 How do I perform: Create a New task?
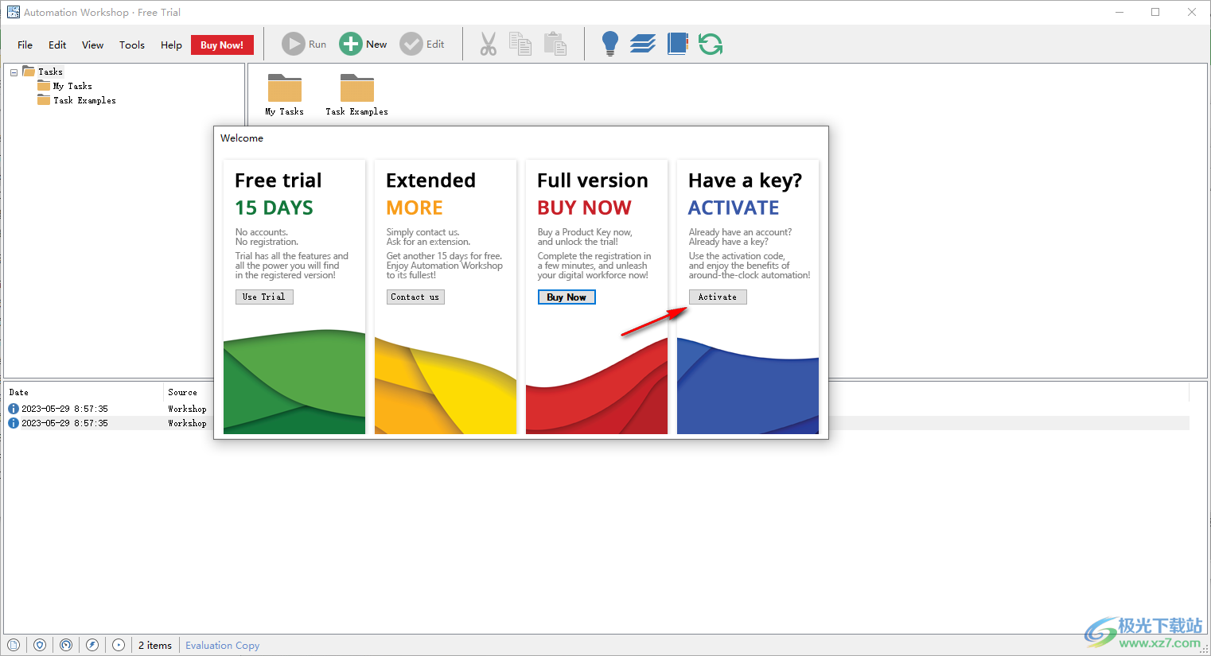click(x=363, y=45)
